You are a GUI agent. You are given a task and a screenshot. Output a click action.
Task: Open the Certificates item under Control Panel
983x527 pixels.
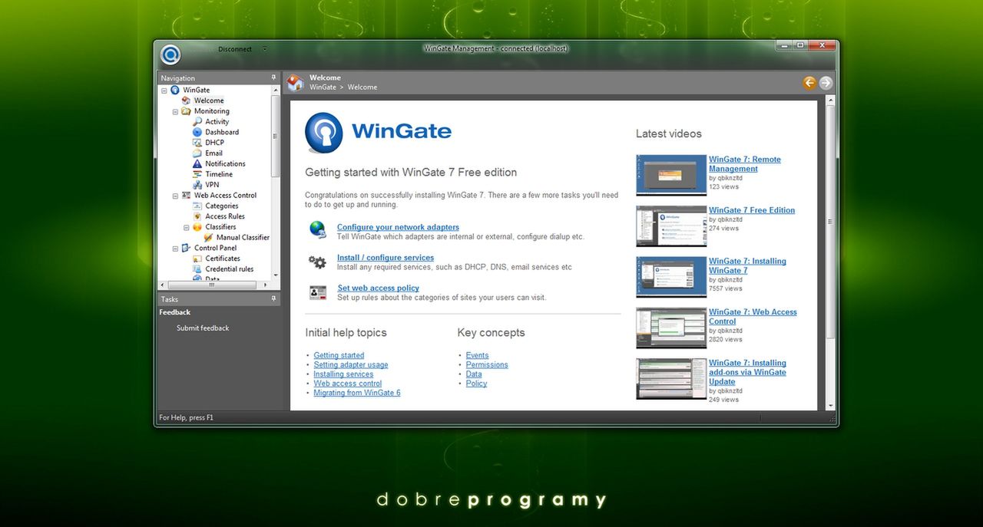pyautogui.click(x=197, y=258)
